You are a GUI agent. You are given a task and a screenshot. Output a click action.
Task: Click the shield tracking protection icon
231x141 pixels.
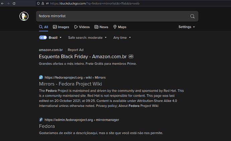(38, 3)
